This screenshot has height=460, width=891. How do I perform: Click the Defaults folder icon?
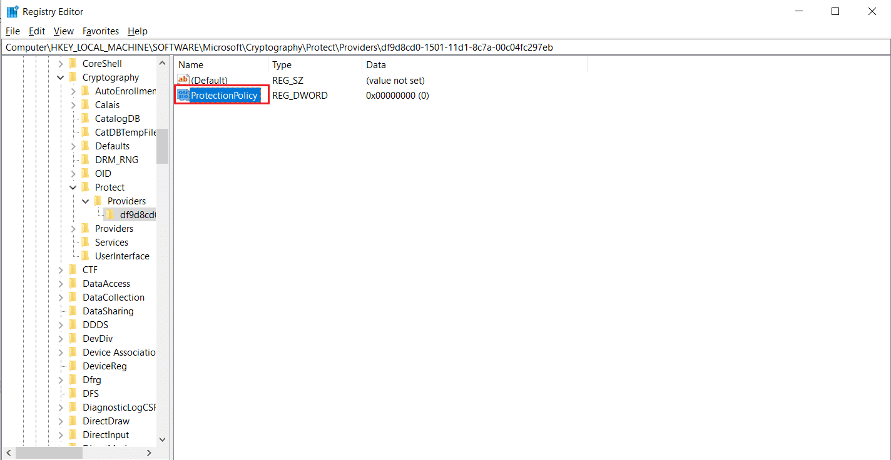pyautogui.click(x=85, y=146)
